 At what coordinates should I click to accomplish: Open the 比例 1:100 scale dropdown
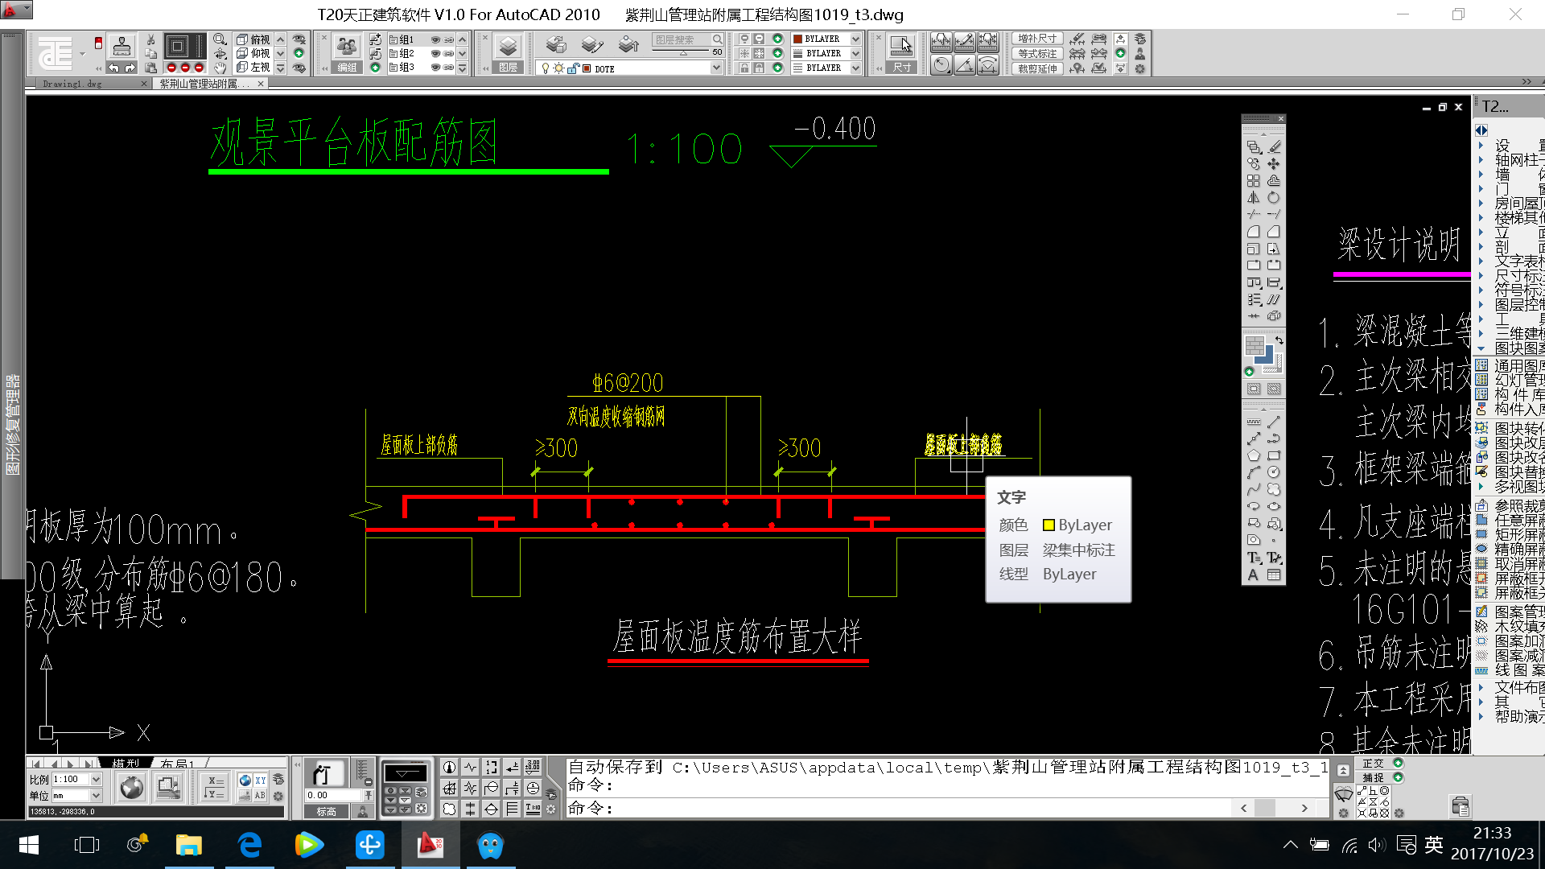pos(96,779)
